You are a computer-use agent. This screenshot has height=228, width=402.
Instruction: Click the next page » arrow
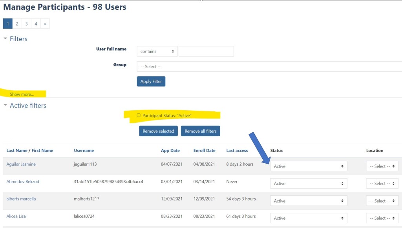coord(45,24)
